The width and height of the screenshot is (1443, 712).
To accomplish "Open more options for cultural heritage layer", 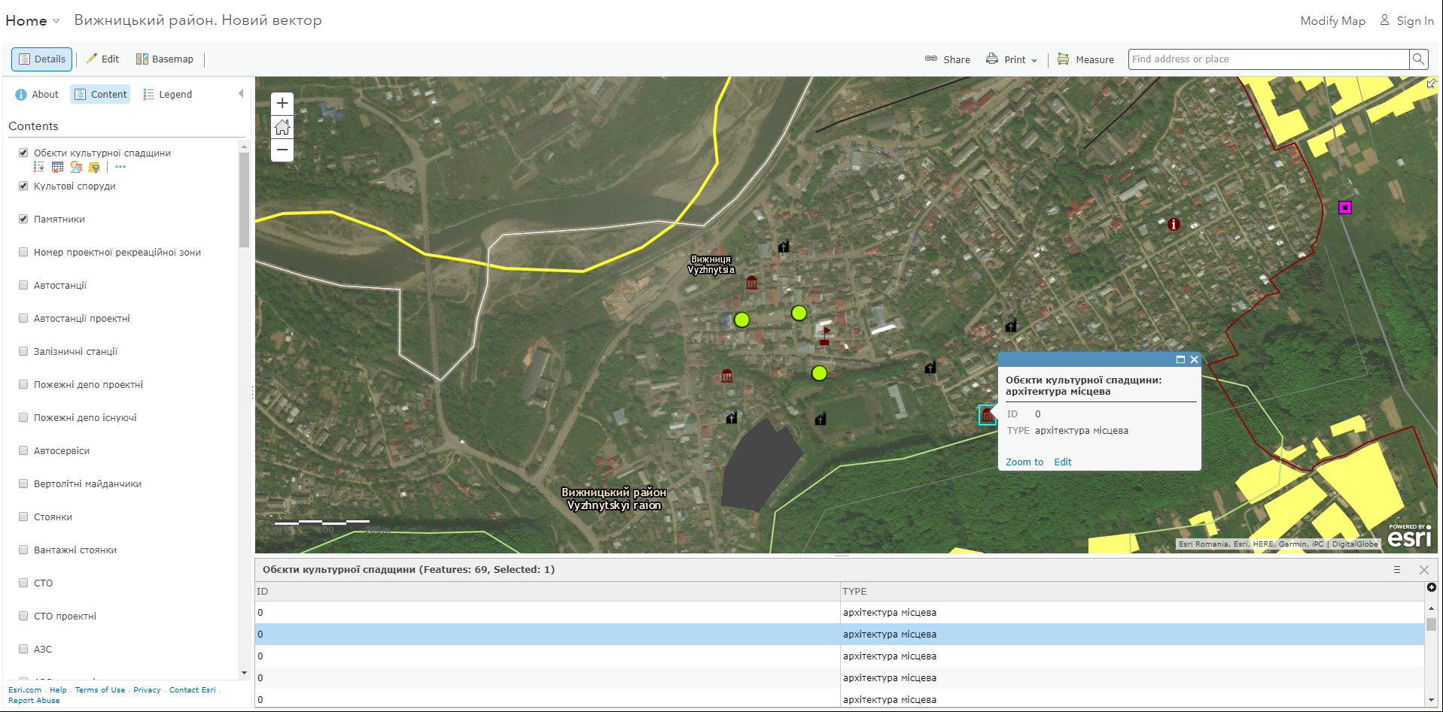I will tap(120, 167).
